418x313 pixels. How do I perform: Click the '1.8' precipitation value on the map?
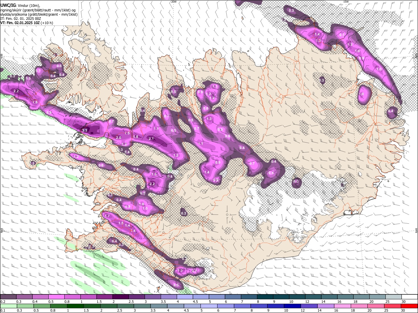[x=136, y=137]
